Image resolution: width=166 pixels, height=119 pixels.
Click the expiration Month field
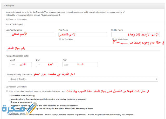[x=21, y=64]
